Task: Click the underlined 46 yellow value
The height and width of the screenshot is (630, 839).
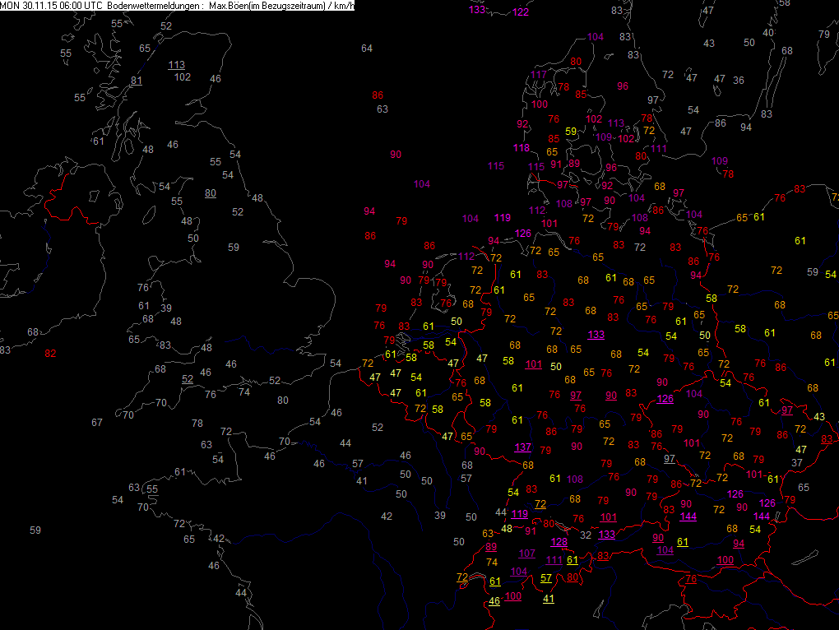Action: pos(494,601)
